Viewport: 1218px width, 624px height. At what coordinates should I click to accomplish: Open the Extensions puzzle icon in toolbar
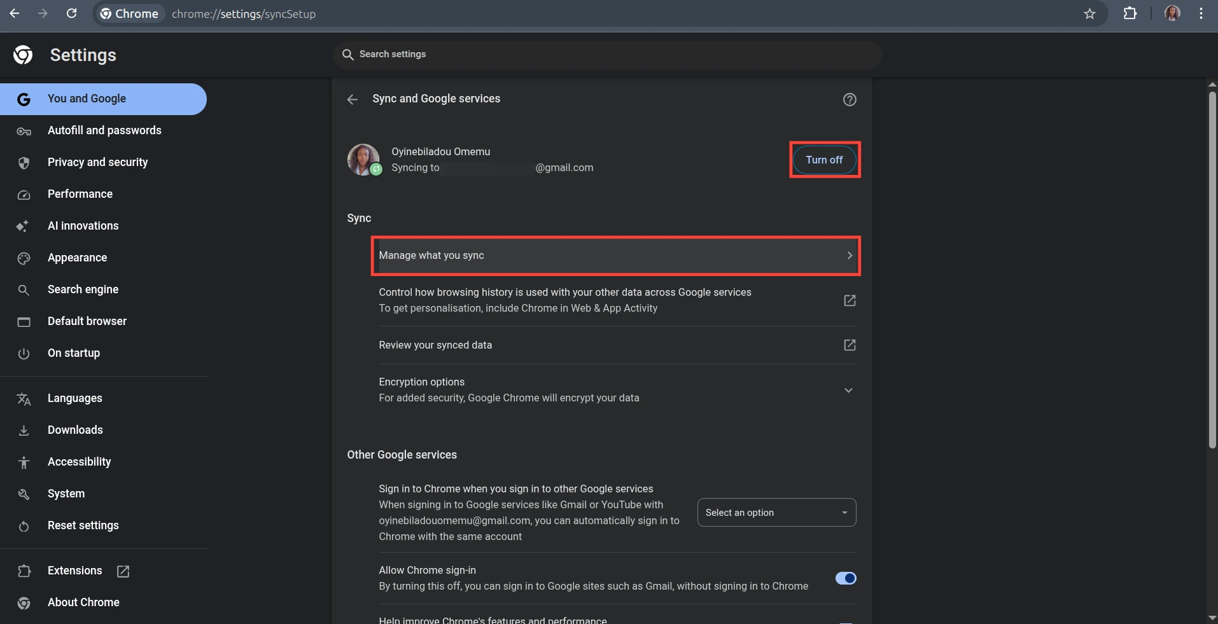(x=1130, y=13)
